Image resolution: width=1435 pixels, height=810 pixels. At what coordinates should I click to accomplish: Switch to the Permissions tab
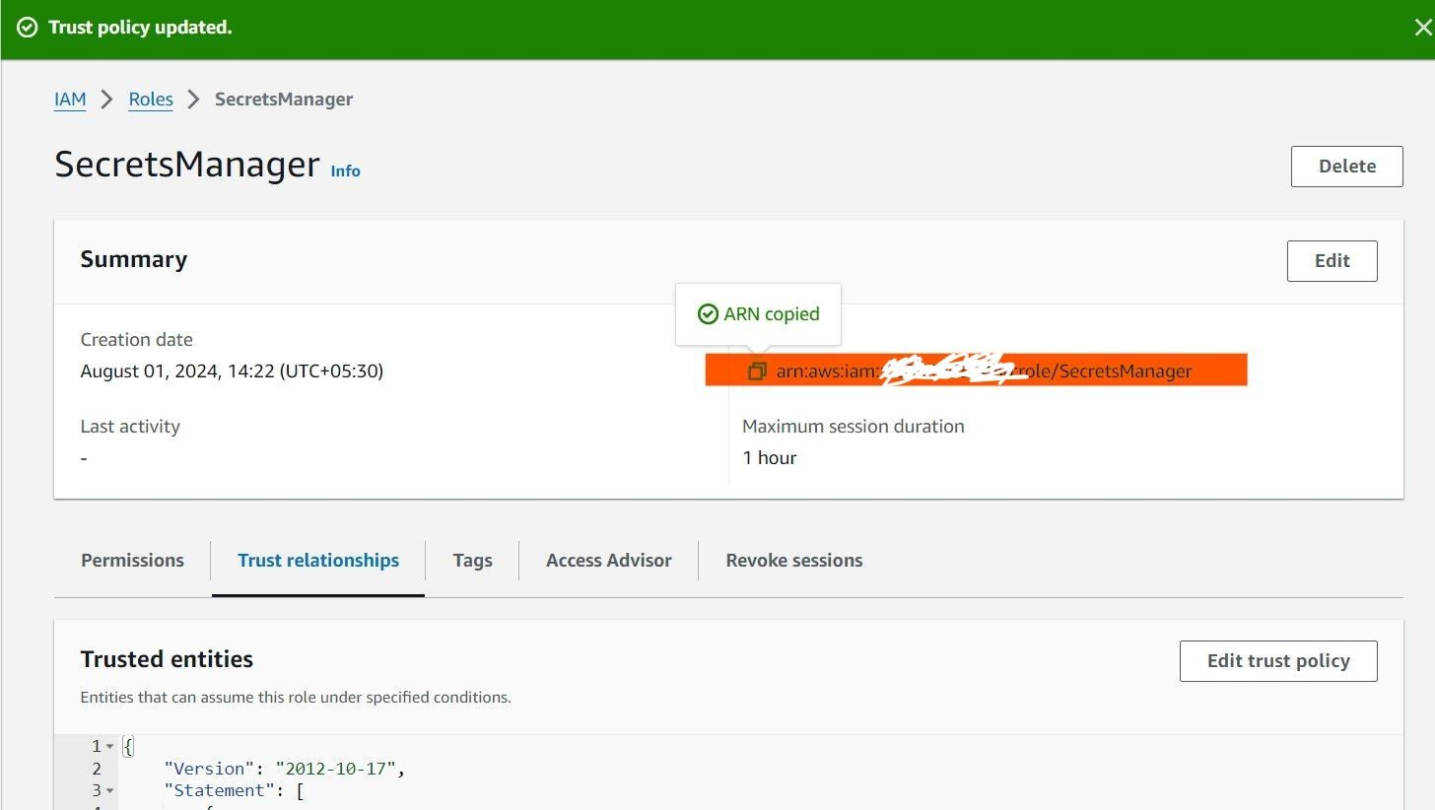tap(132, 561)
